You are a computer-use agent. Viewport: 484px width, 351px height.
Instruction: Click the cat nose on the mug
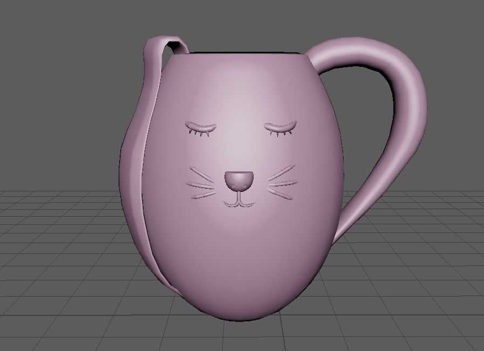(x=239, y=181)
